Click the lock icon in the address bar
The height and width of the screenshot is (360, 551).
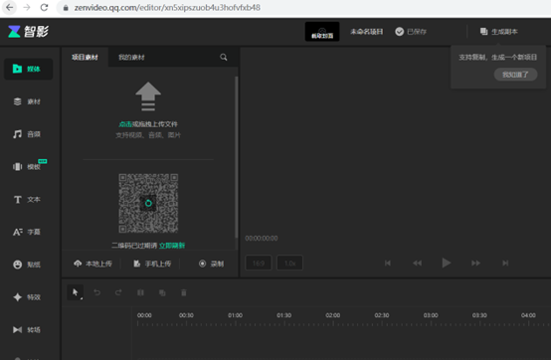pyautogui.click(x=66, y=8)
